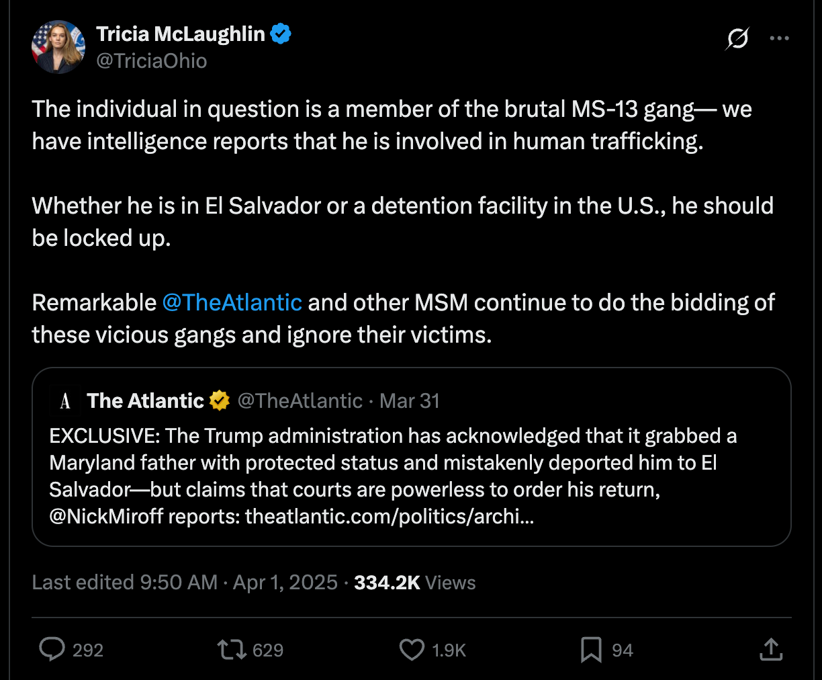Like the tweet with the heart icon
822x680 pixels.
[414, 650]
